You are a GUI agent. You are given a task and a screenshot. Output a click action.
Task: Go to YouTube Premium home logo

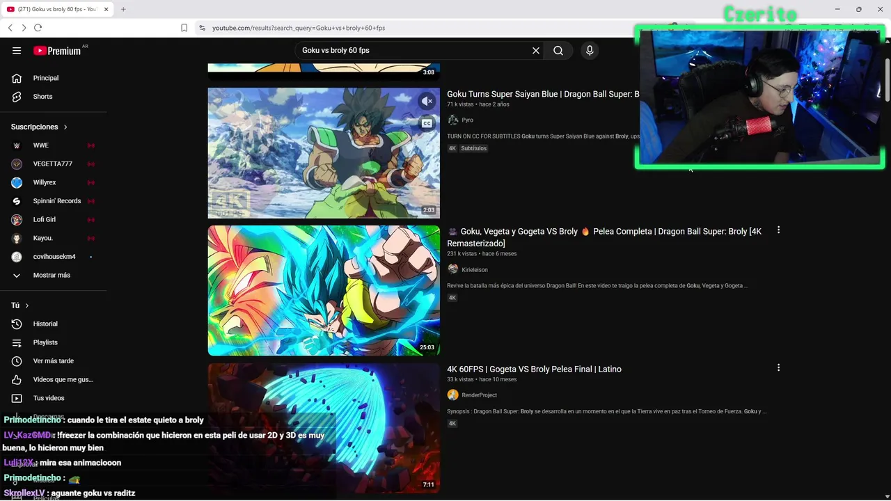(x=57, y=51)
